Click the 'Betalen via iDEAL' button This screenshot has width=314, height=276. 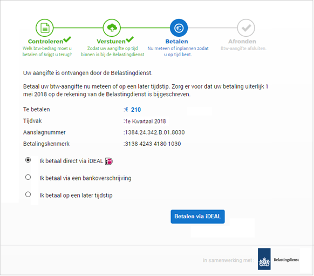tap(197, 217)
